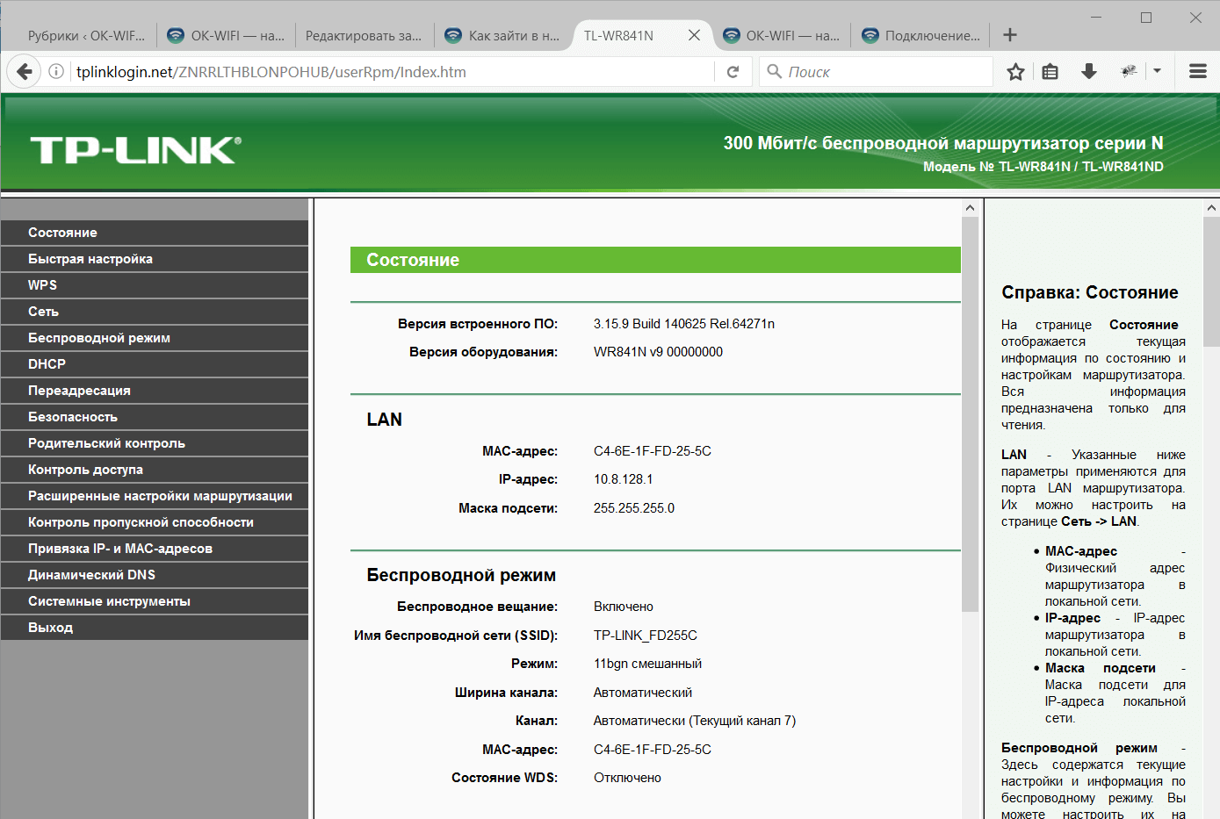Close the TL-WR841N tab
The height and width of the screenshot is (819, 1220).
pos(694,35)
